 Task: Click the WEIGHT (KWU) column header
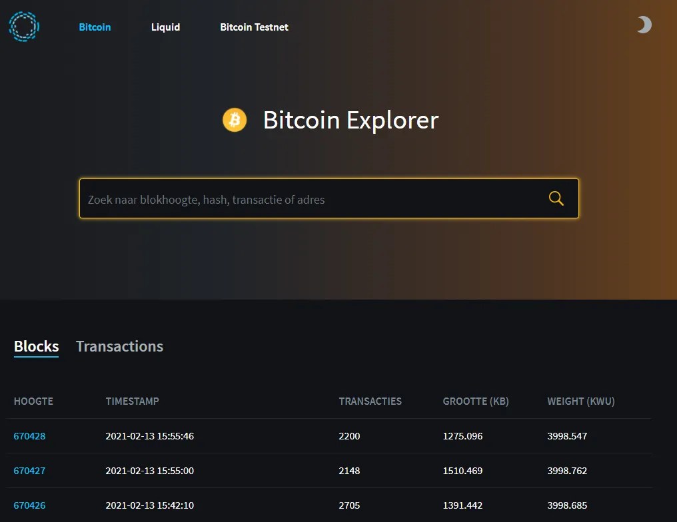click(580, 401)
